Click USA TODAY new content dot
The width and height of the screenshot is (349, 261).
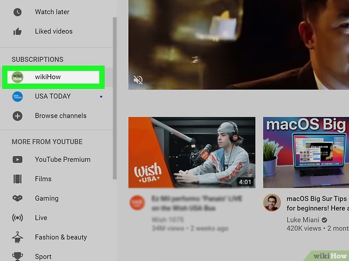pyautogui.click(x=101, y=97)
